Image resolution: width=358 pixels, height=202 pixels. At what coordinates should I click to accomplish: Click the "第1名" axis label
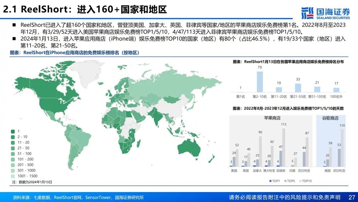pyautogui.click(x=240, y=97)
